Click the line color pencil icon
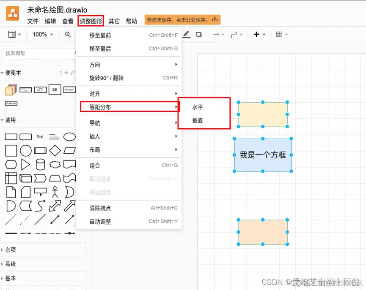This screenshot has width=366, height=290. [186, 35]
